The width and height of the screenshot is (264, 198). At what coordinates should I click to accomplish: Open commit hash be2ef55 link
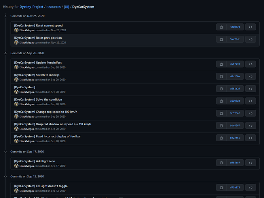(x=235, y=138)
